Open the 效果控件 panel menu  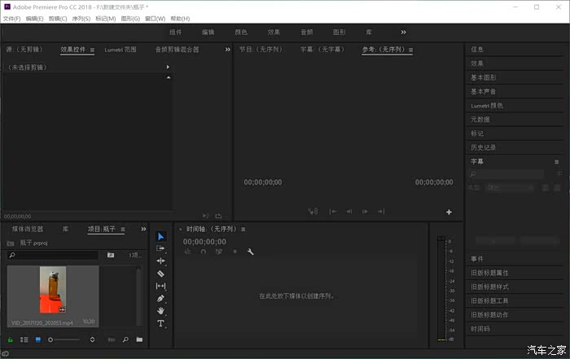tap(92, 50)
